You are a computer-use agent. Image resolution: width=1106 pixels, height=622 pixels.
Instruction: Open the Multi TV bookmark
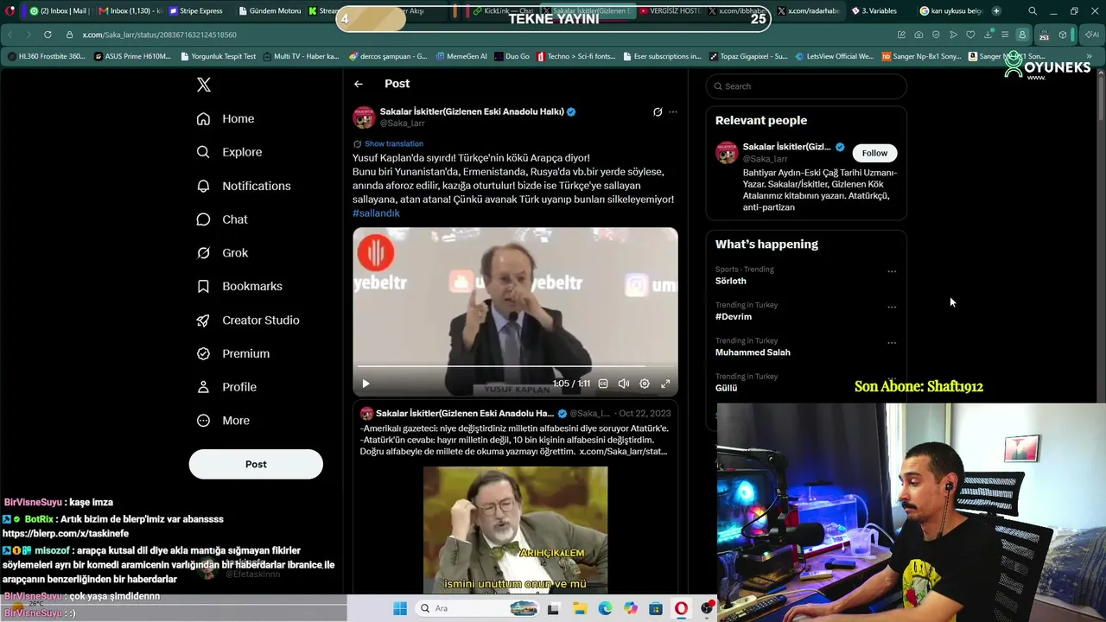tap(301, 57)
